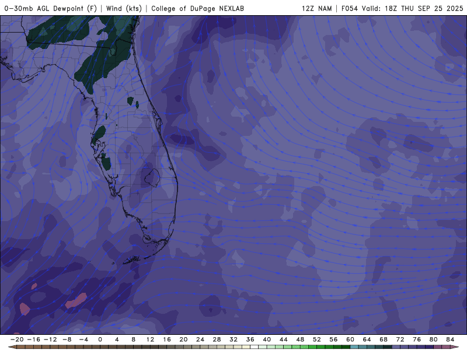Click the "60" value on the color scale
The width and height of the screenshot is (467, 350).
(350, 339)
